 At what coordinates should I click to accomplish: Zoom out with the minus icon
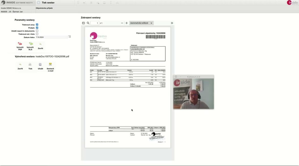coord(122,23)
